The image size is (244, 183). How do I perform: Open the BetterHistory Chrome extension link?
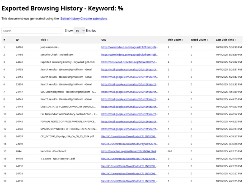pyautogui.click(x=84, y=19)
